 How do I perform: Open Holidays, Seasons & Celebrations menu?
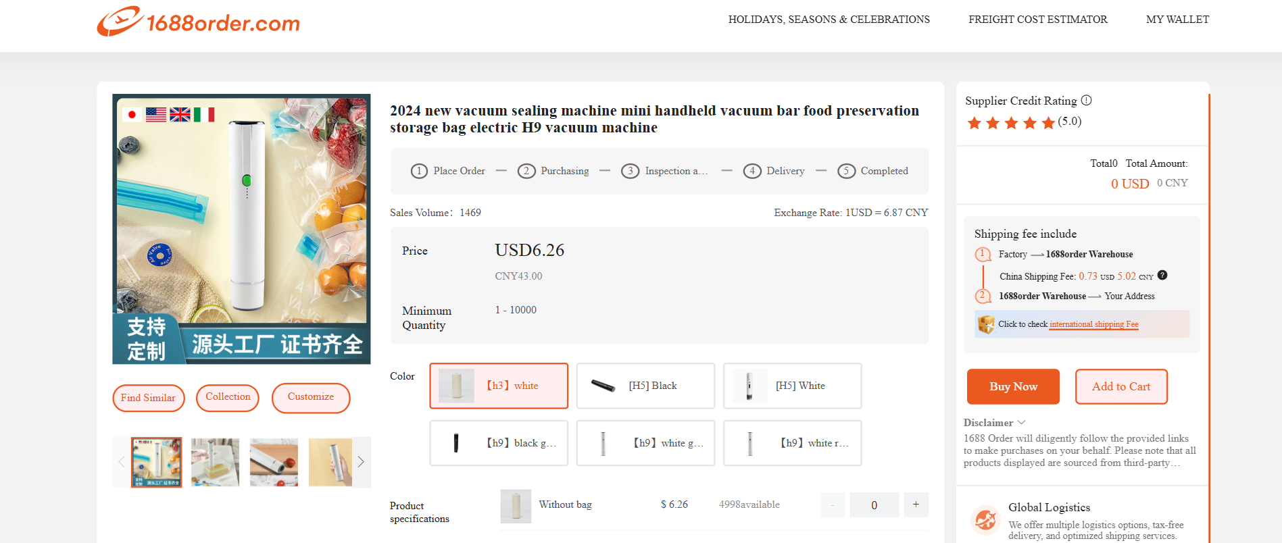(829, 20)
